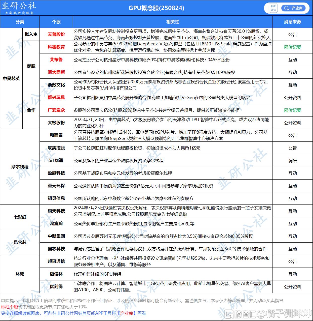Click 网传纪要 source for 广安爱众
This screenshot has width=313, height=321.
coord(293,110)
